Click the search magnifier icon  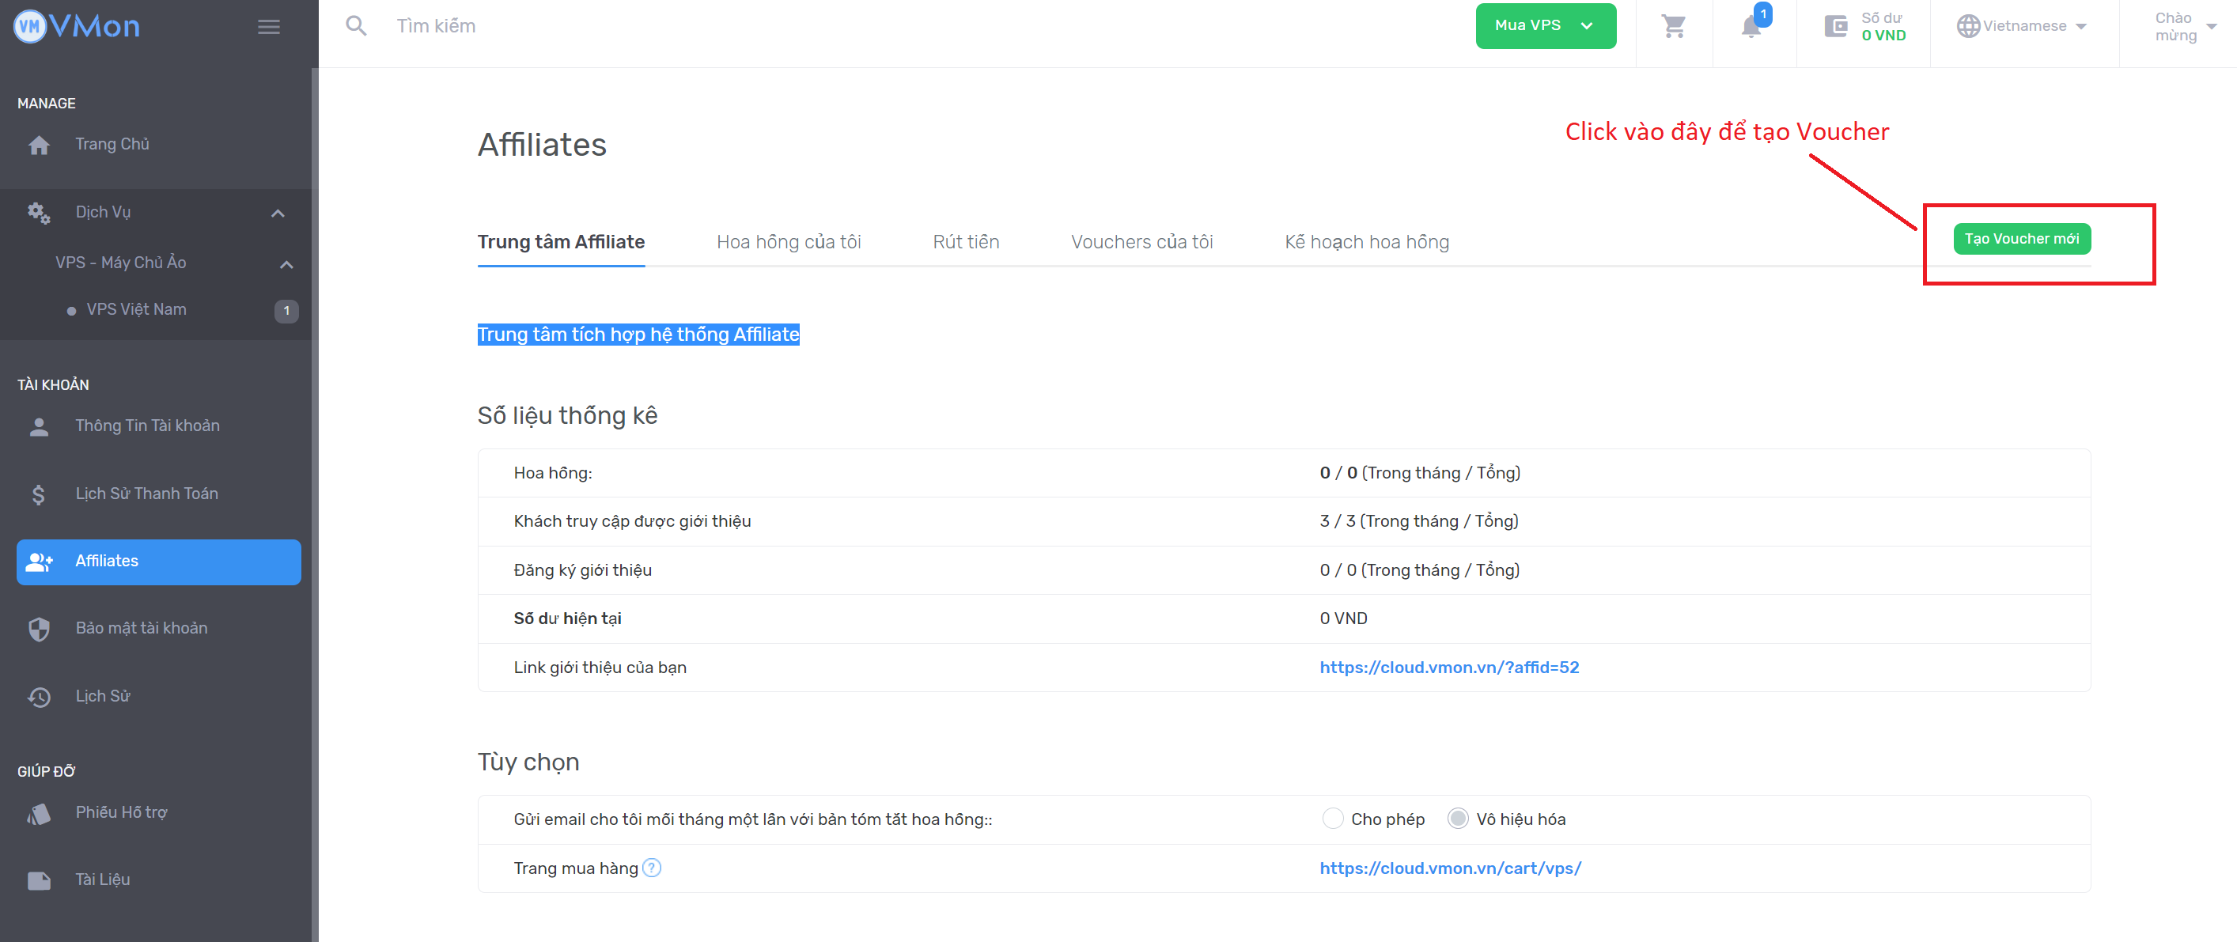pyautogui.click(x=356, y=26)
